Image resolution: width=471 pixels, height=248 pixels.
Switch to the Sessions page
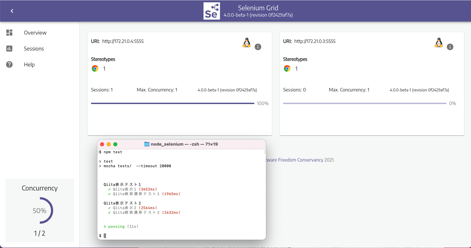[34, 49]
